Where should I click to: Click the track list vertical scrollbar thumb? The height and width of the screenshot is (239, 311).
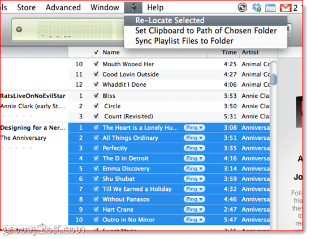pyautogui.click(x=274, y=79)
